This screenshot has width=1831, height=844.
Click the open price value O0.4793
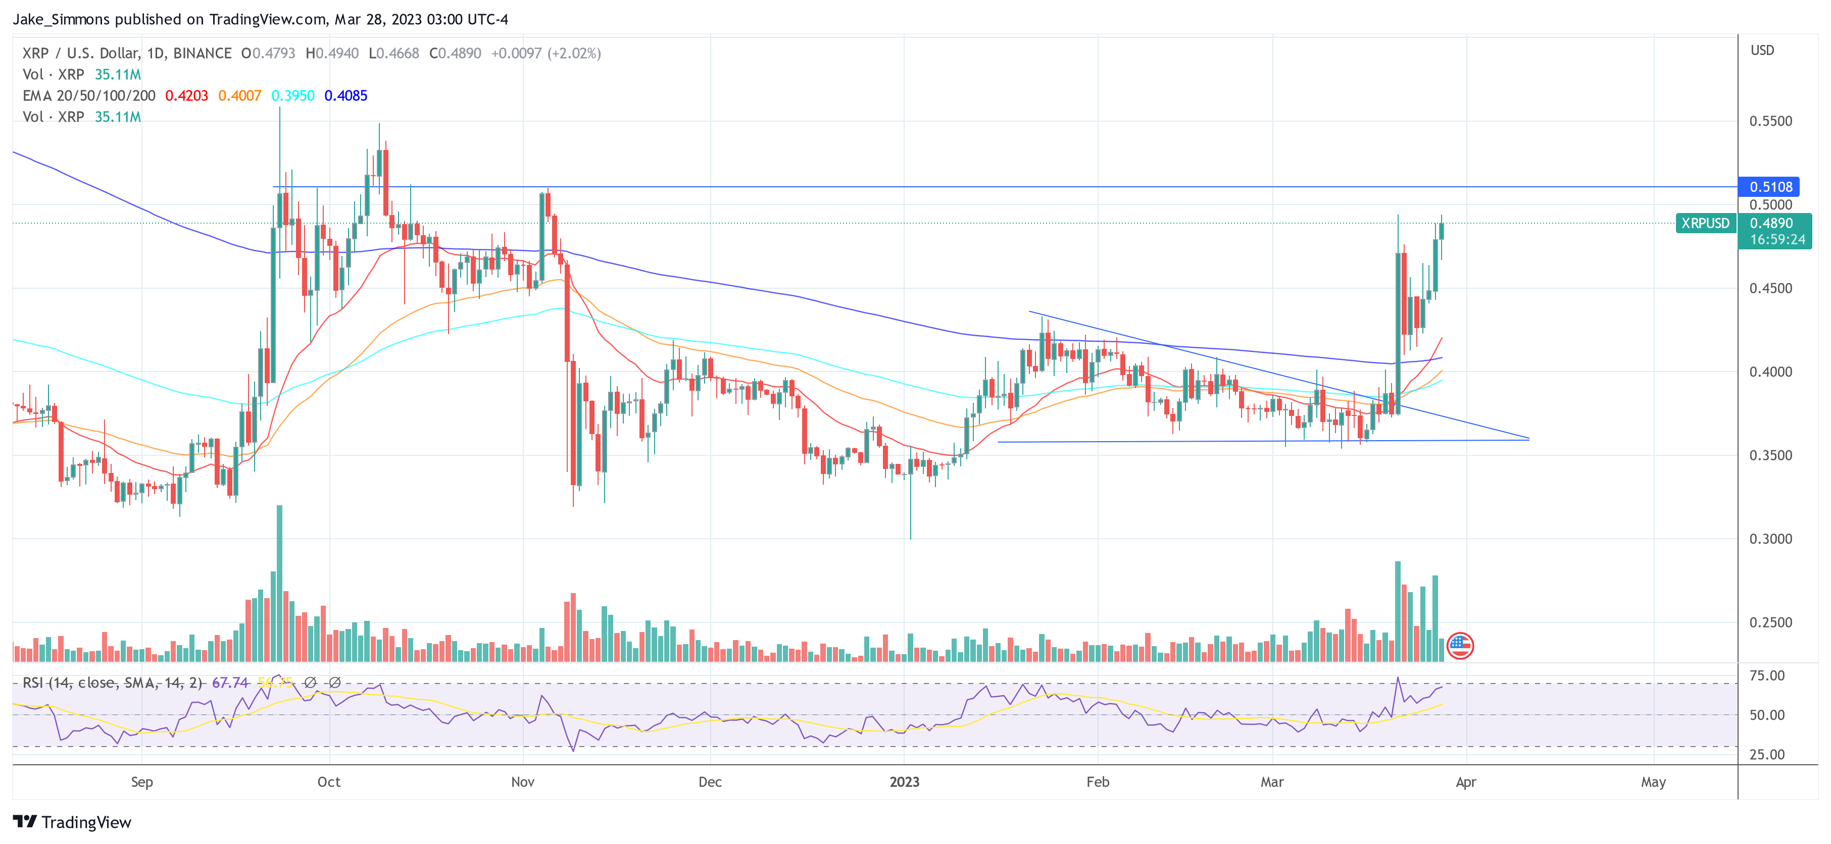pos(268,54)
